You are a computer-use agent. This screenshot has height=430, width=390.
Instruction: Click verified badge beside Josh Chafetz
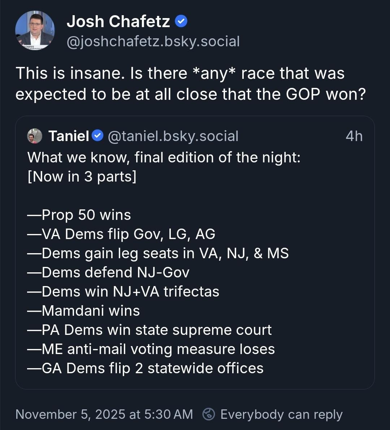coord(181,22)
